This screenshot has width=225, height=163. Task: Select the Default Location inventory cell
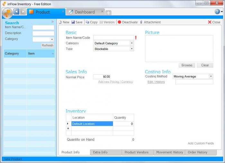(x=92, y=124)
